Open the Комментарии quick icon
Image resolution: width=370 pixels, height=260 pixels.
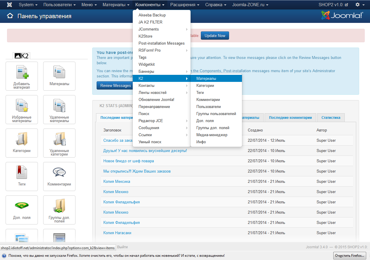pos(59,176)
